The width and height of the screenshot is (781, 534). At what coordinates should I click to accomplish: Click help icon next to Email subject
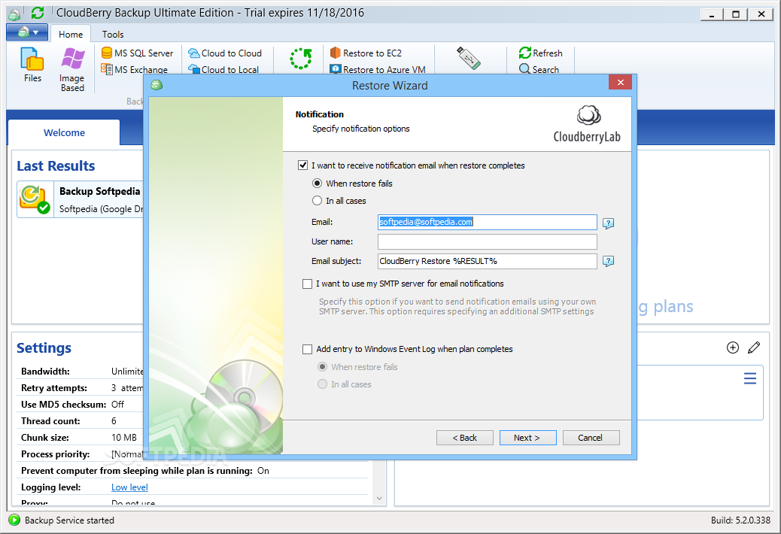click(x=608, y=261)
